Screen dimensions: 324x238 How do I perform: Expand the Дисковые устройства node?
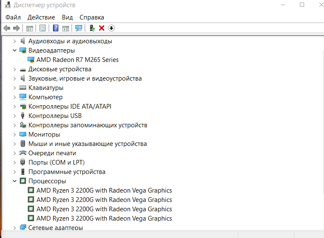[14, 69]
